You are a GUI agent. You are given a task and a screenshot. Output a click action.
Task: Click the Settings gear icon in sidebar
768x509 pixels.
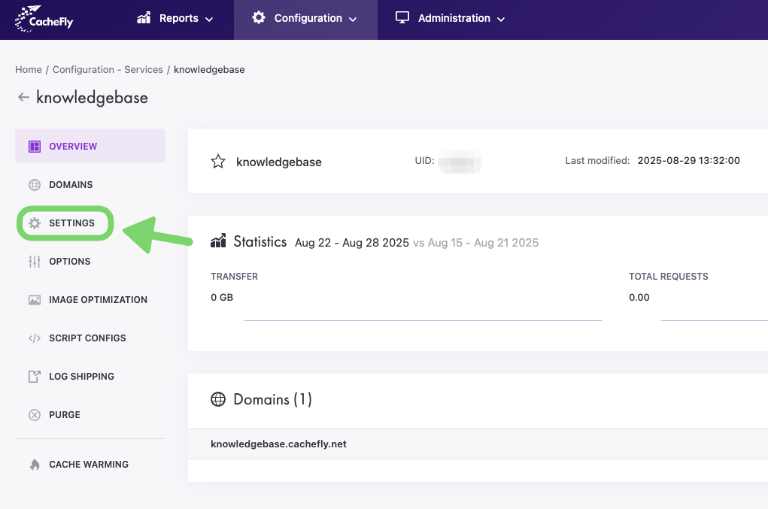pyautogui.click(x=35, y=223)
